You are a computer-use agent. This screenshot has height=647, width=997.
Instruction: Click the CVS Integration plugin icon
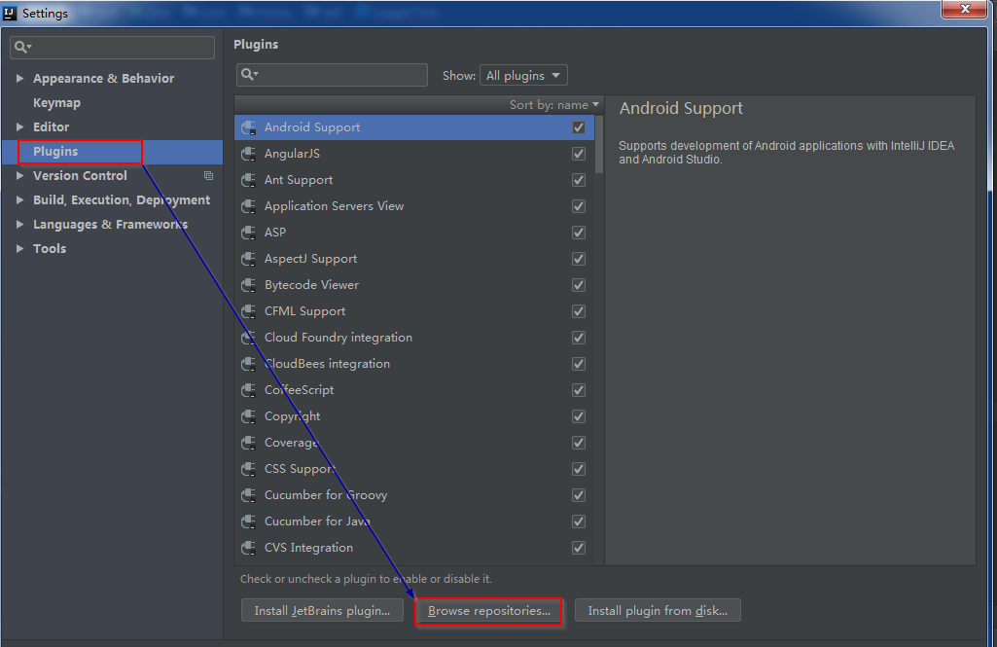click(249, 548)
